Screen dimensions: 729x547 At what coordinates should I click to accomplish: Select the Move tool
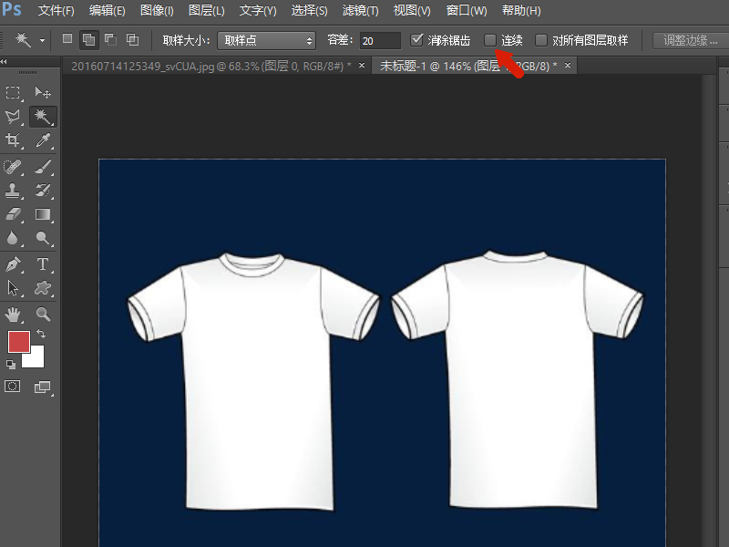tap(42, 92)
